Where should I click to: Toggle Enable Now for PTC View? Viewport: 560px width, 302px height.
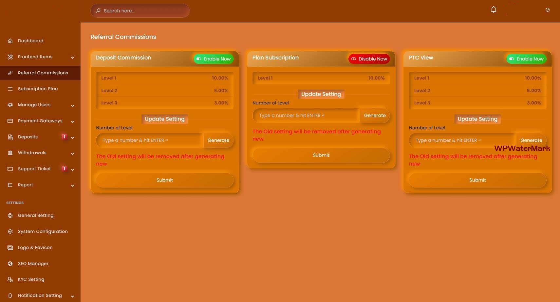pyautogui.click(x=526, y=59)
